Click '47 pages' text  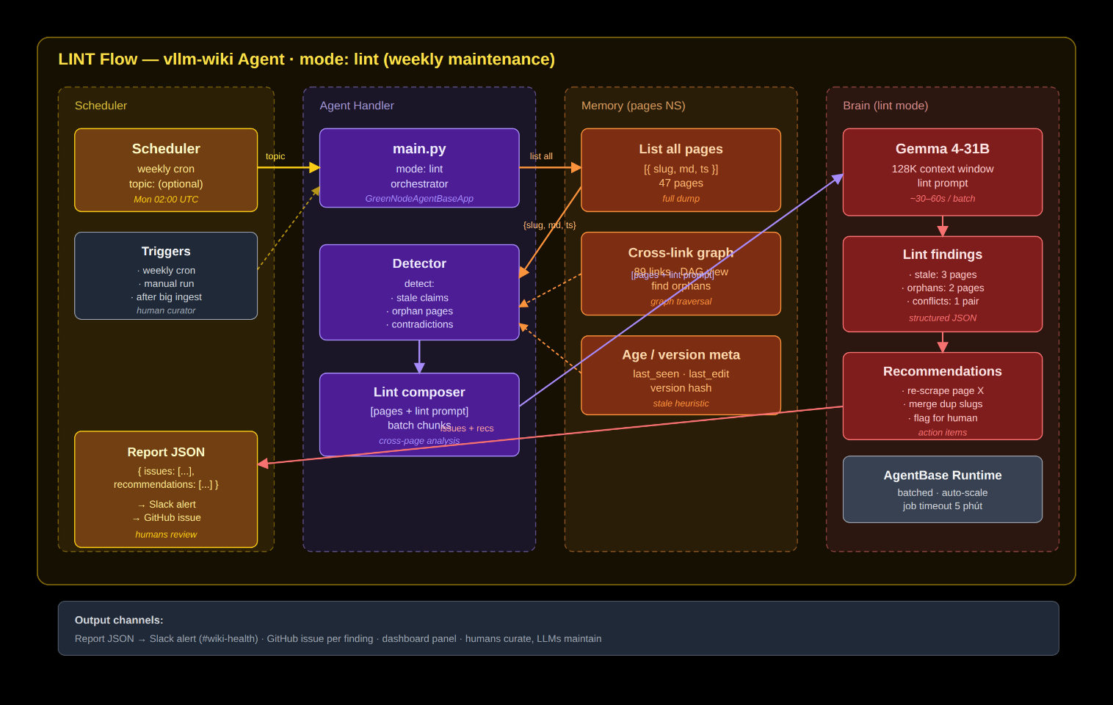click(681, 183)
